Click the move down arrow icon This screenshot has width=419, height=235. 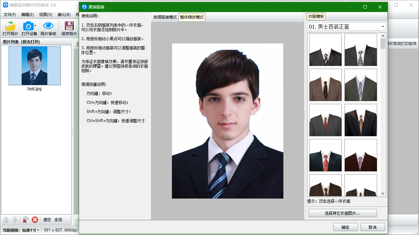(x=15, y=220)
